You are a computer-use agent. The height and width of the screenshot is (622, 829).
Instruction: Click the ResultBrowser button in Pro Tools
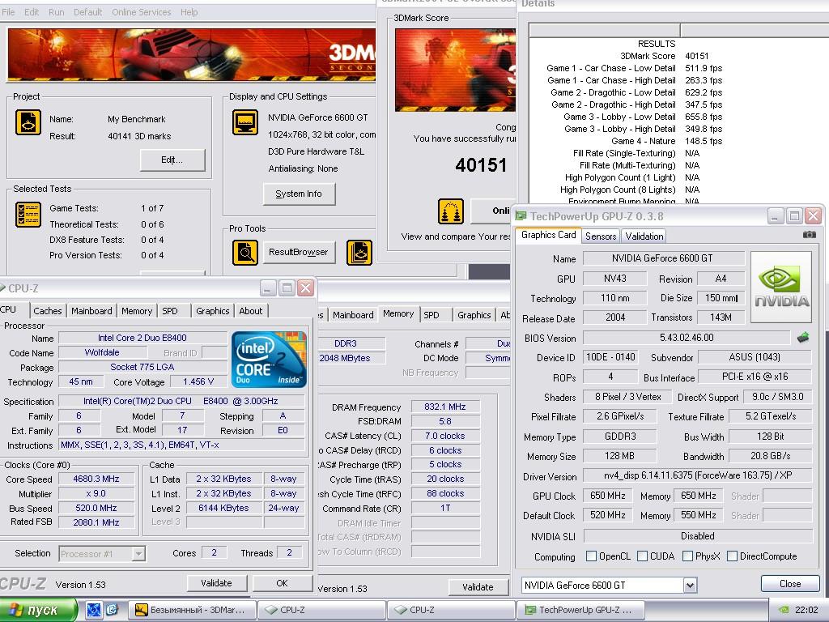tap(298, 253)
